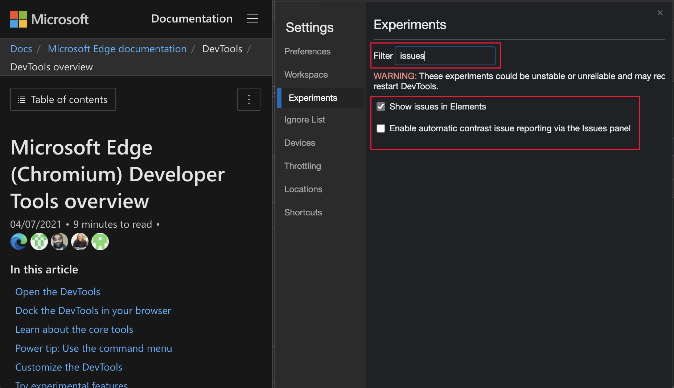Image resolution: width=674 pixels, height=388 pixels.
Task: Close the Settings panel
Action: pos(660,13)
